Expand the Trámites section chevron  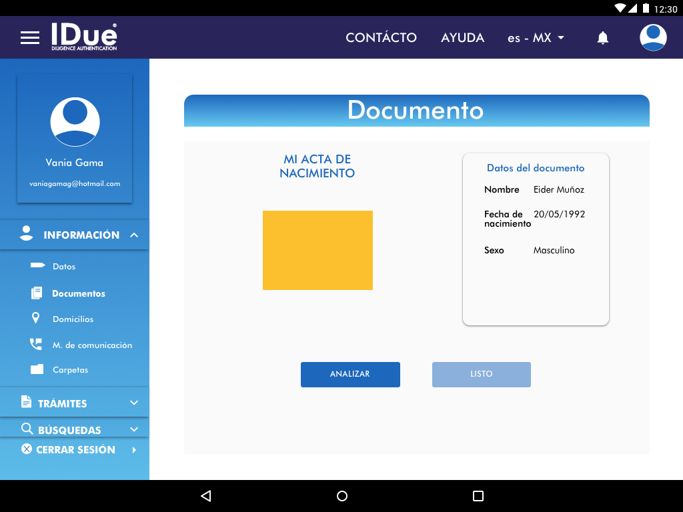point(134,403)
